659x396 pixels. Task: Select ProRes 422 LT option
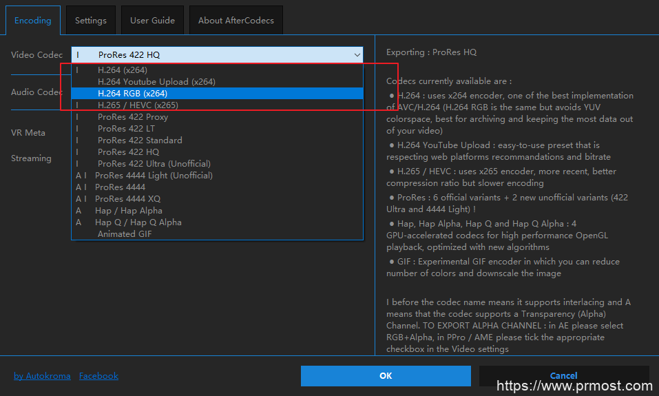(x=218, y=129)
